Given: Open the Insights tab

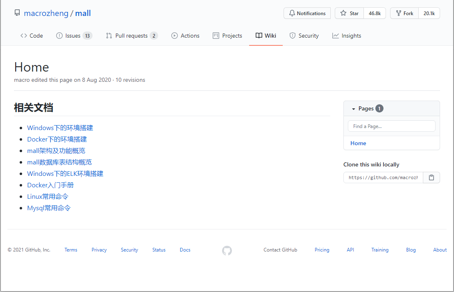Looking at the screenshot, I should click(x=347, y=36).
